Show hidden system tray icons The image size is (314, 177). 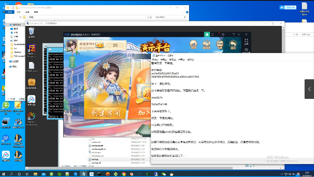click(x=282, y=174)
